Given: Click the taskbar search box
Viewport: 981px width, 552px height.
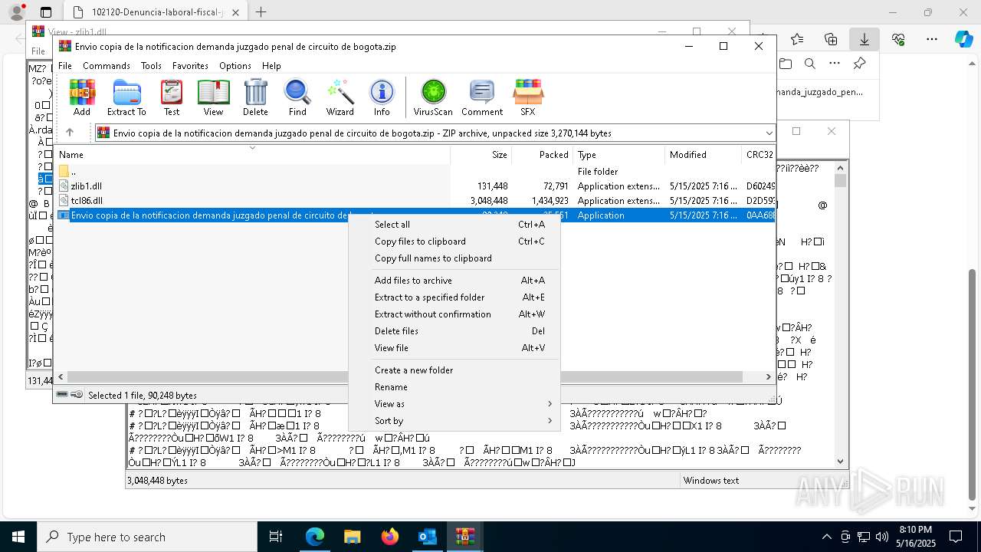Looking at the screenshot, I should click(147, 537).
